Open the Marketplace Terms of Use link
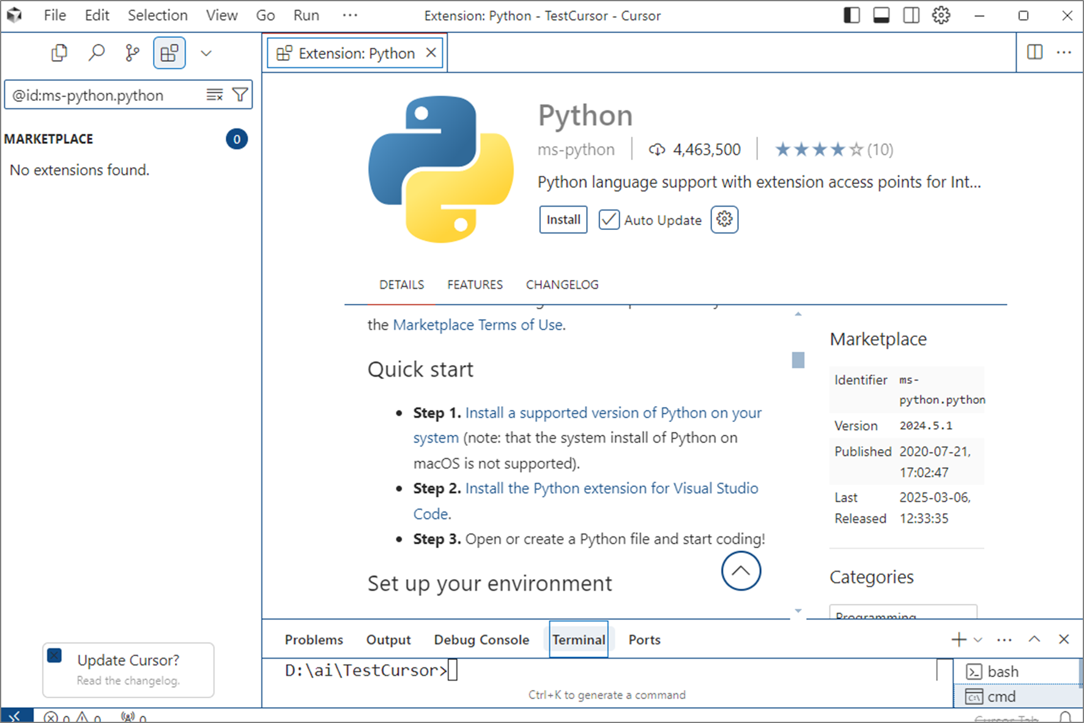 click(478, 325)
